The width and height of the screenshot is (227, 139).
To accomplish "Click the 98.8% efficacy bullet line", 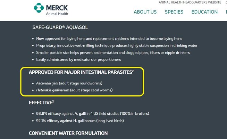I will 93,114.
